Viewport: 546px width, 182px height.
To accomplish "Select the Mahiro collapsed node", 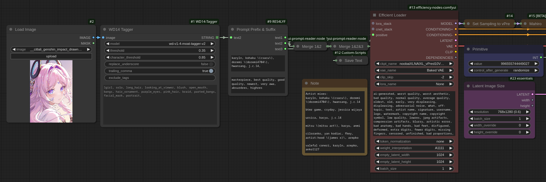I will (533, 24).
